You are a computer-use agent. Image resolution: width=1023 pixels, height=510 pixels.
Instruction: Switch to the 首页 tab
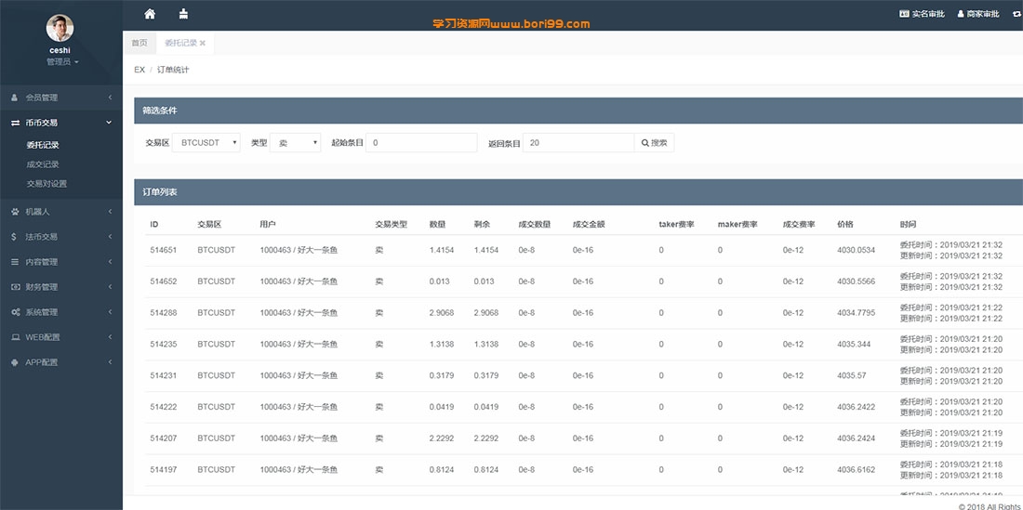tap(139, 43)
